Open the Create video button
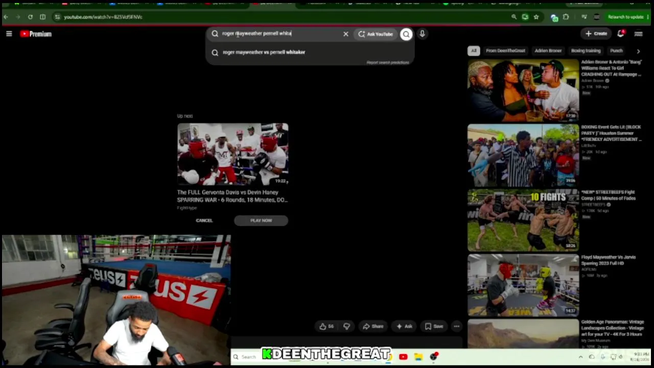 tap(596, 34)
